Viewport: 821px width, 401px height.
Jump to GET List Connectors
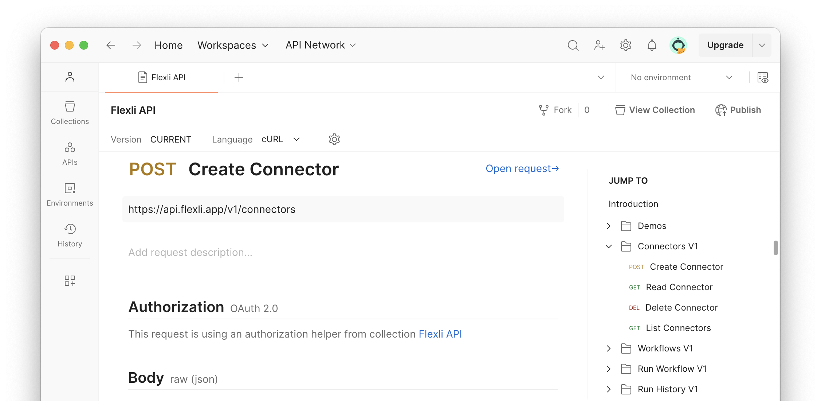point(670,328)
